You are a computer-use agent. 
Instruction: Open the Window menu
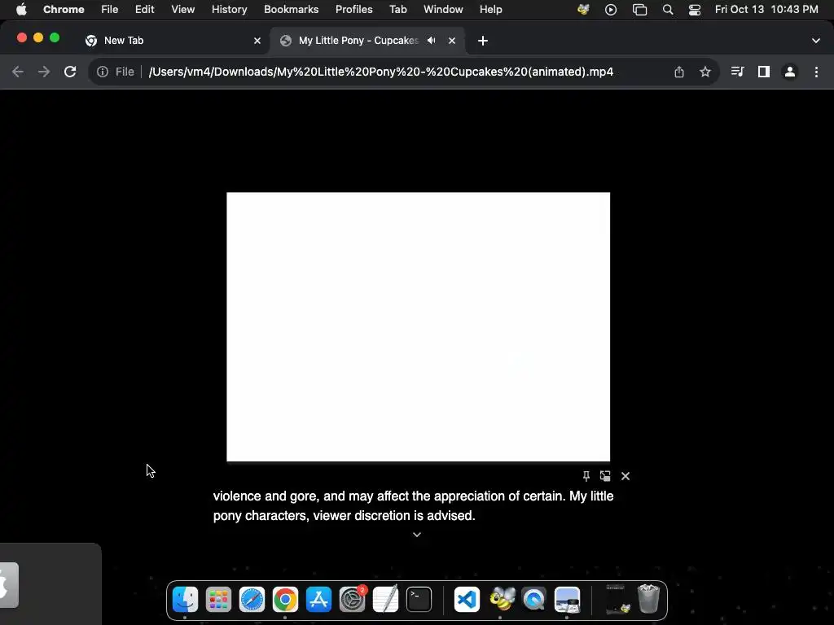coord(443,10)
